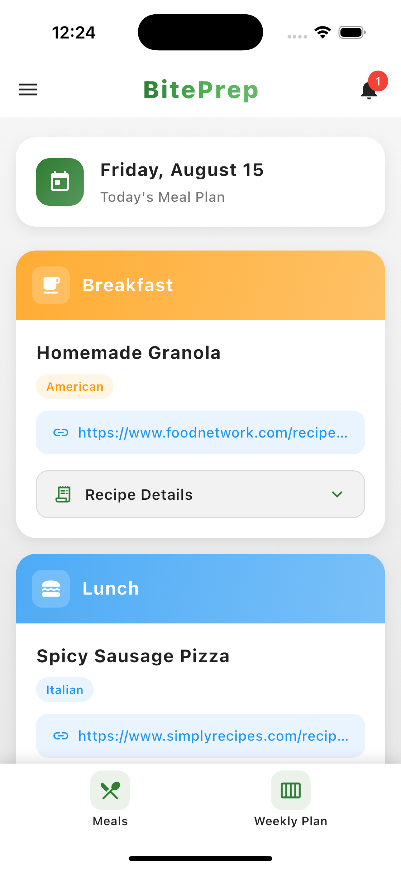Select the Homemade Granola meal title
Image resolution: width=401 pixels, height=869 pixels.
point(129,353)
